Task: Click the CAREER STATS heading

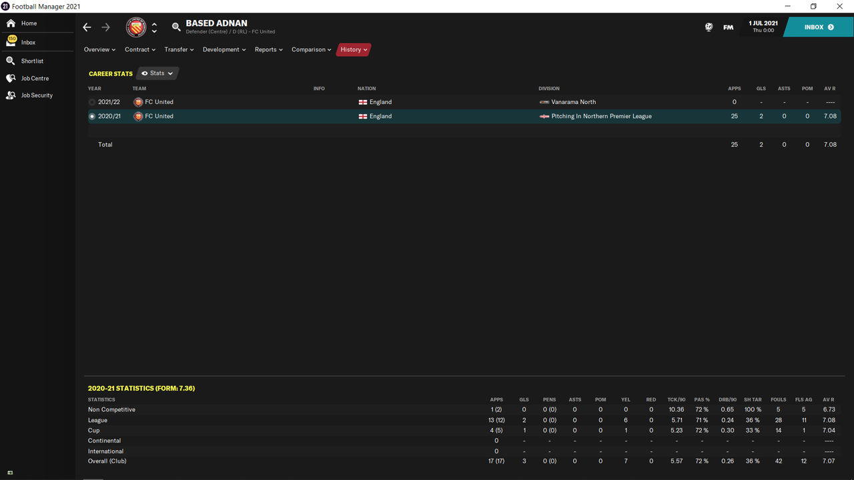Action: point(111,73)
